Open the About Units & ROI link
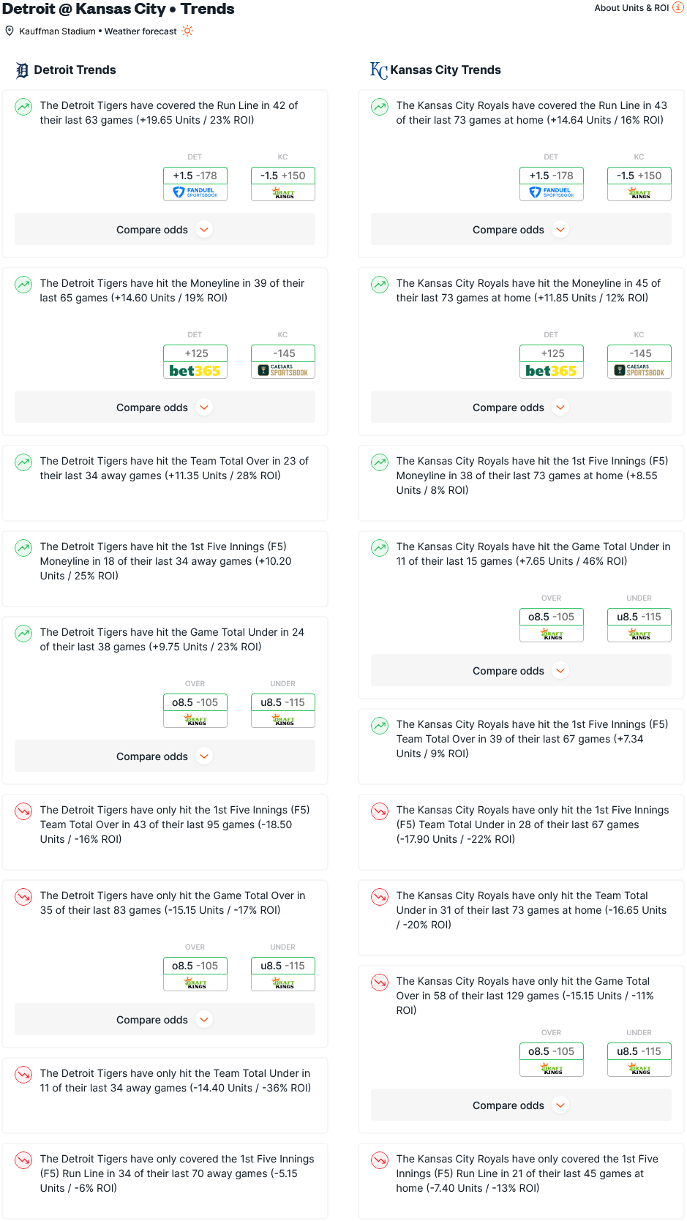The width and height of the screenshot is (687, 1221). coord(631,8)
